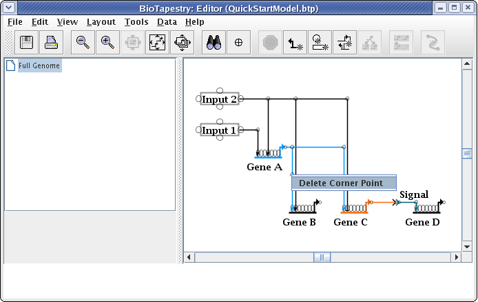This screenshot has width=478, height=302.
Task: Zoom in with the plus magnifier
Action: [x=107, y=43]
